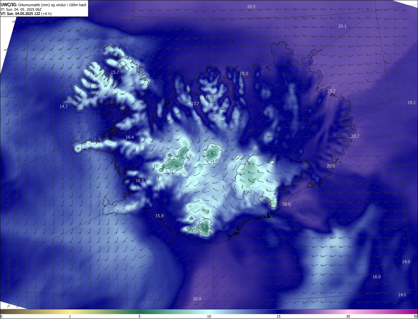
Task: Click the 17.7 wind value label
Action: (195, 103)
